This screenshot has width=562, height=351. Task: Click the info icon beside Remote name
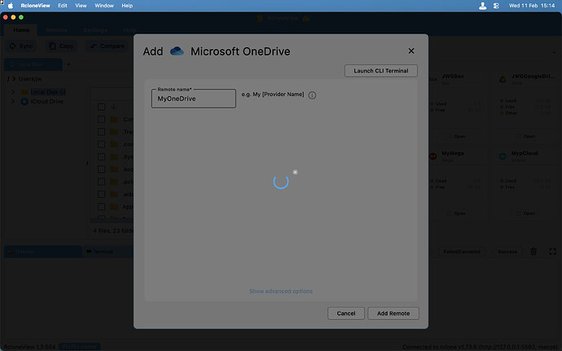pyautogui.click(x=312, y=95)
